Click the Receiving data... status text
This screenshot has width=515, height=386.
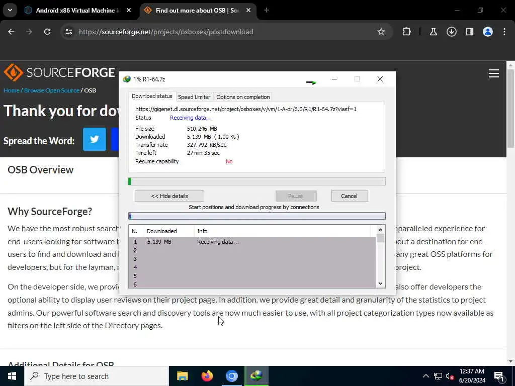191,118
